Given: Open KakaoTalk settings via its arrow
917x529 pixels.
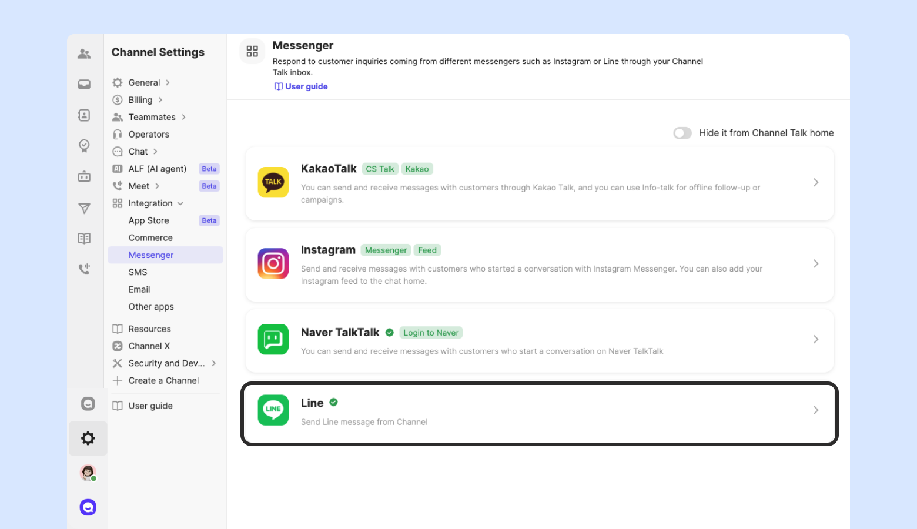Looking at the screenshot, I should tap(816, 182).
